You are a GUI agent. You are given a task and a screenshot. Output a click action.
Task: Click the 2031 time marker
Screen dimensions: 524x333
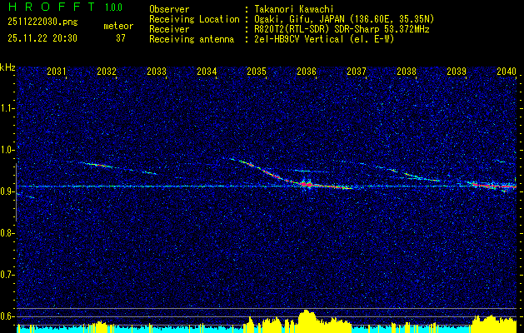pyautogui.click(x=56, y=71)
